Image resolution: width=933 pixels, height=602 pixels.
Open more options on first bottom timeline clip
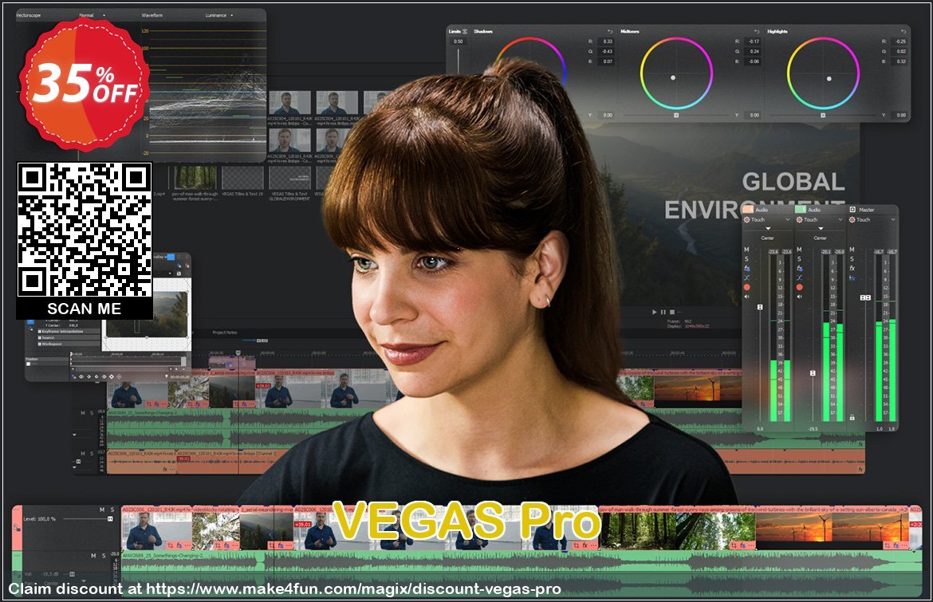click(x=187, y=545)
